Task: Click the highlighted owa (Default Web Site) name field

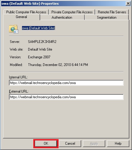Action: 38,28
